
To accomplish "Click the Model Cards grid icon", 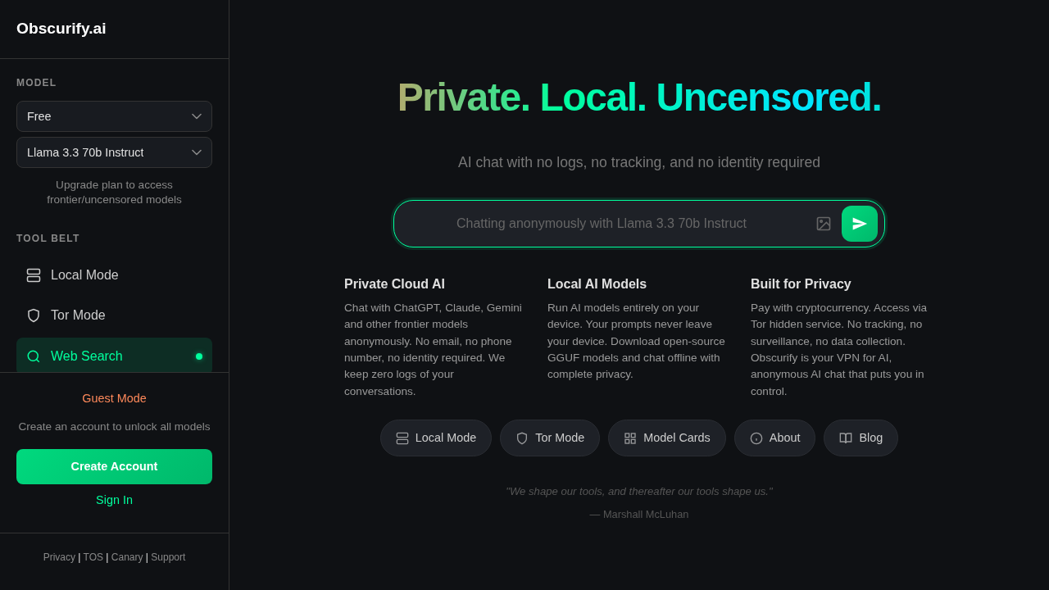I will (630, 438).
